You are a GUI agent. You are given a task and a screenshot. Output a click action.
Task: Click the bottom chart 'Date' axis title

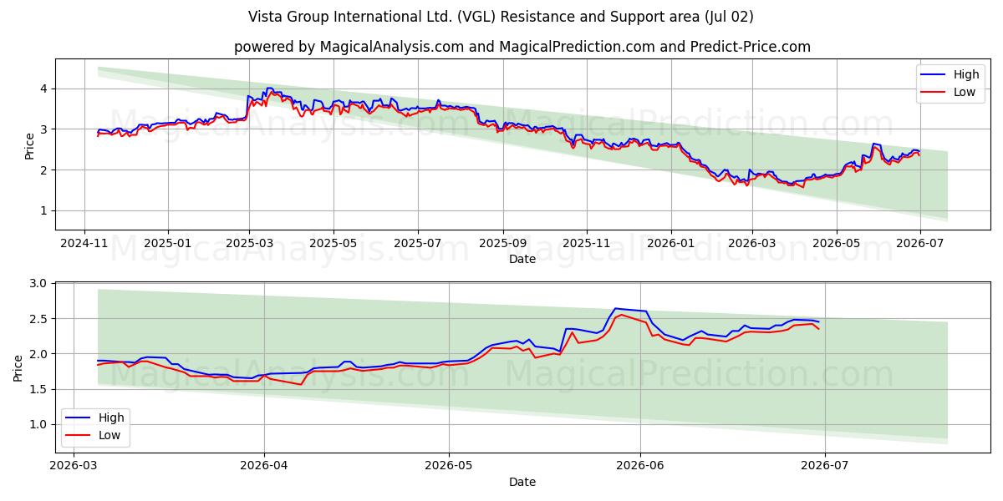point(522,482)
